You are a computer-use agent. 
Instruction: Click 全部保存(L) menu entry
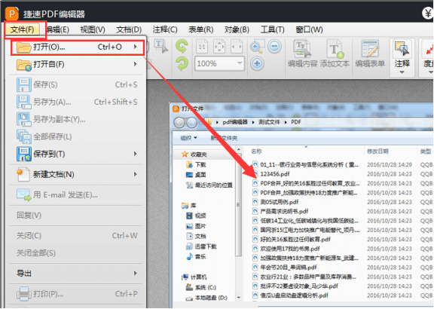(x=77, y=136)
